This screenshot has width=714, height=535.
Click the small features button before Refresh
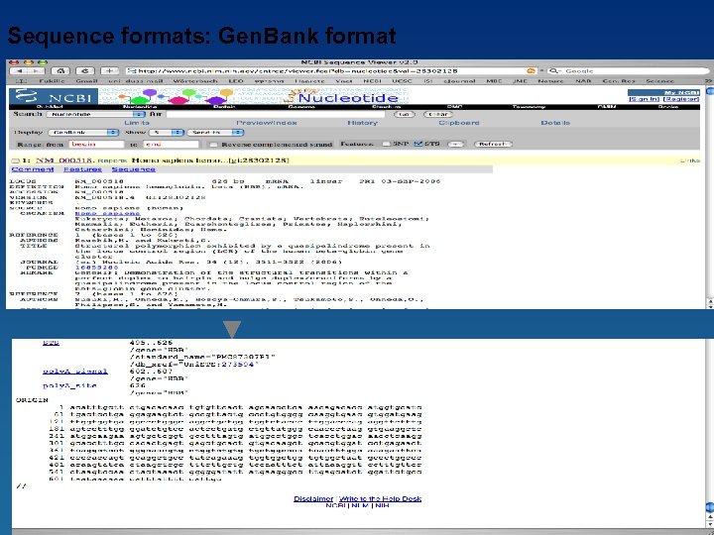pyautogui.click(x=456, y=144)
